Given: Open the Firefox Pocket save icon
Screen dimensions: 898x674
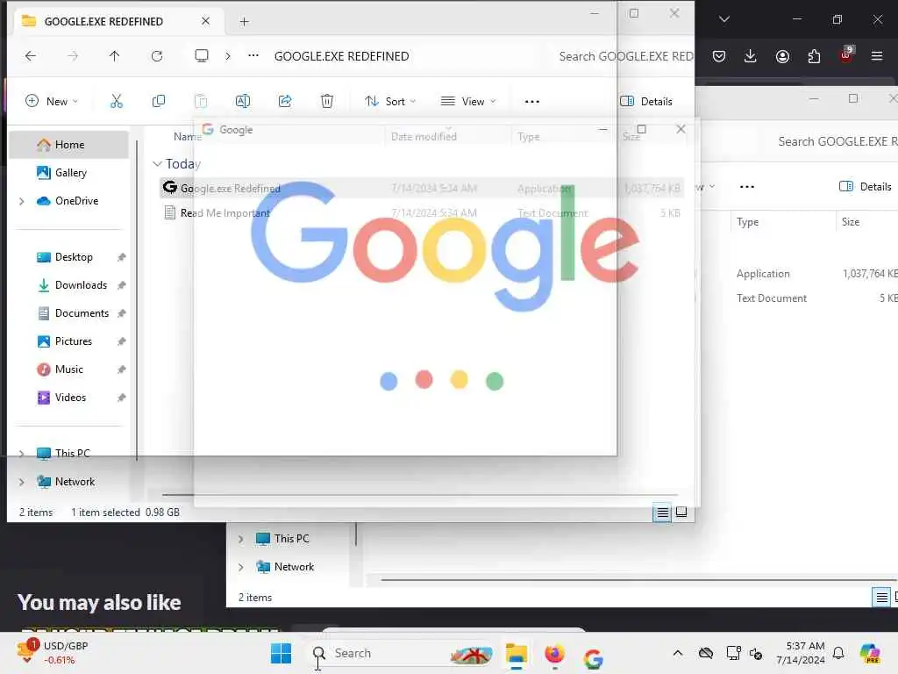Looking at the screenshot, I should pos(719,56).
